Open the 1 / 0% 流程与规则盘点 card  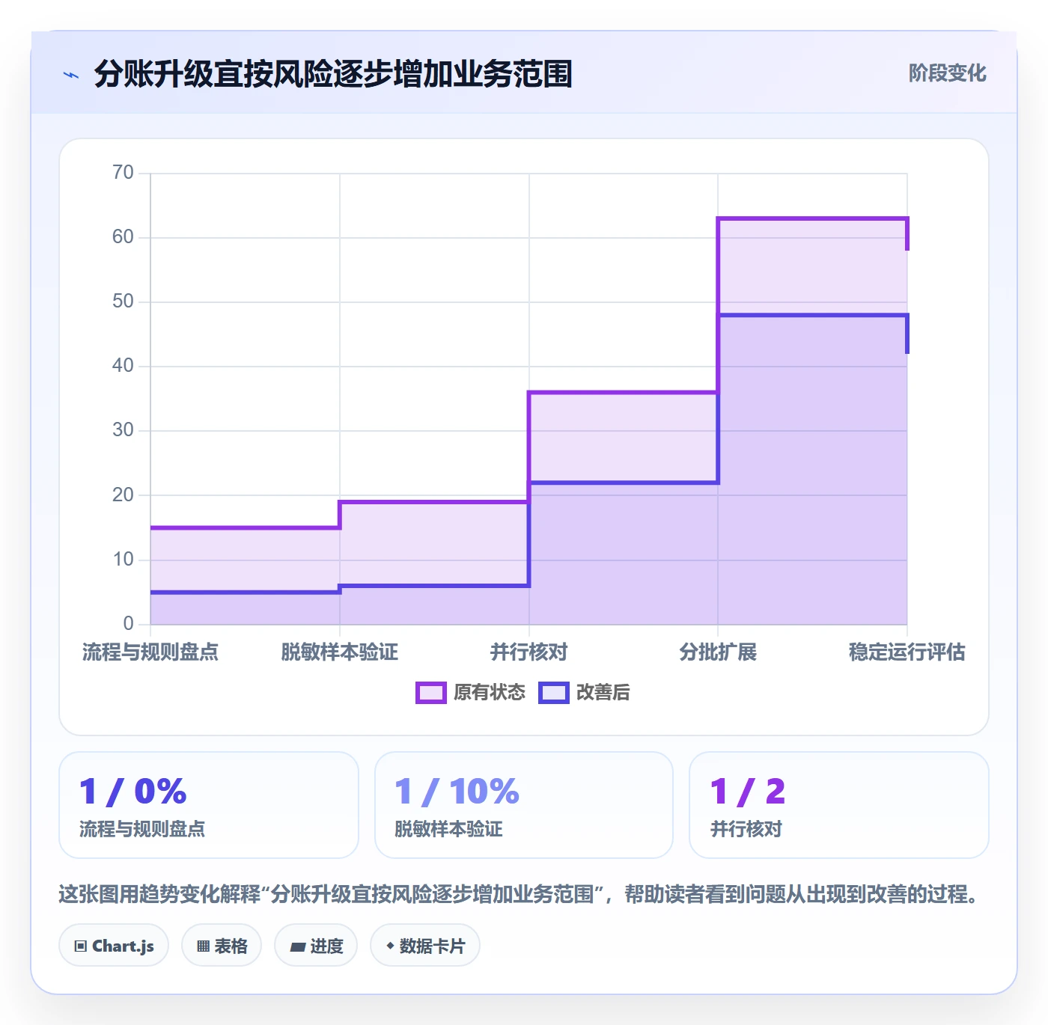[209, 805]
